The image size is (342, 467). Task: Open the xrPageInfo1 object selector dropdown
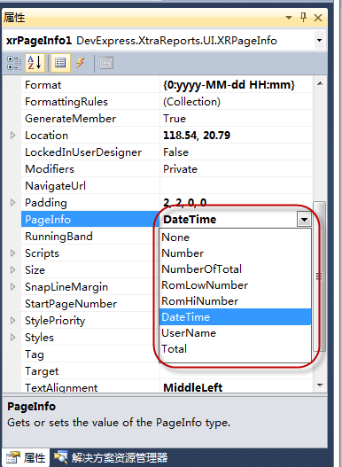[x=319, y=40]
